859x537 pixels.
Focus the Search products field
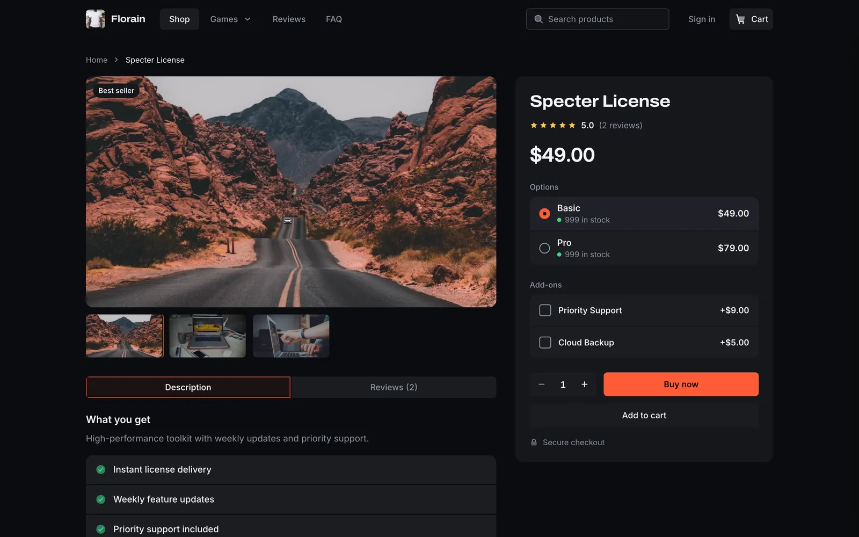[598, 19]
